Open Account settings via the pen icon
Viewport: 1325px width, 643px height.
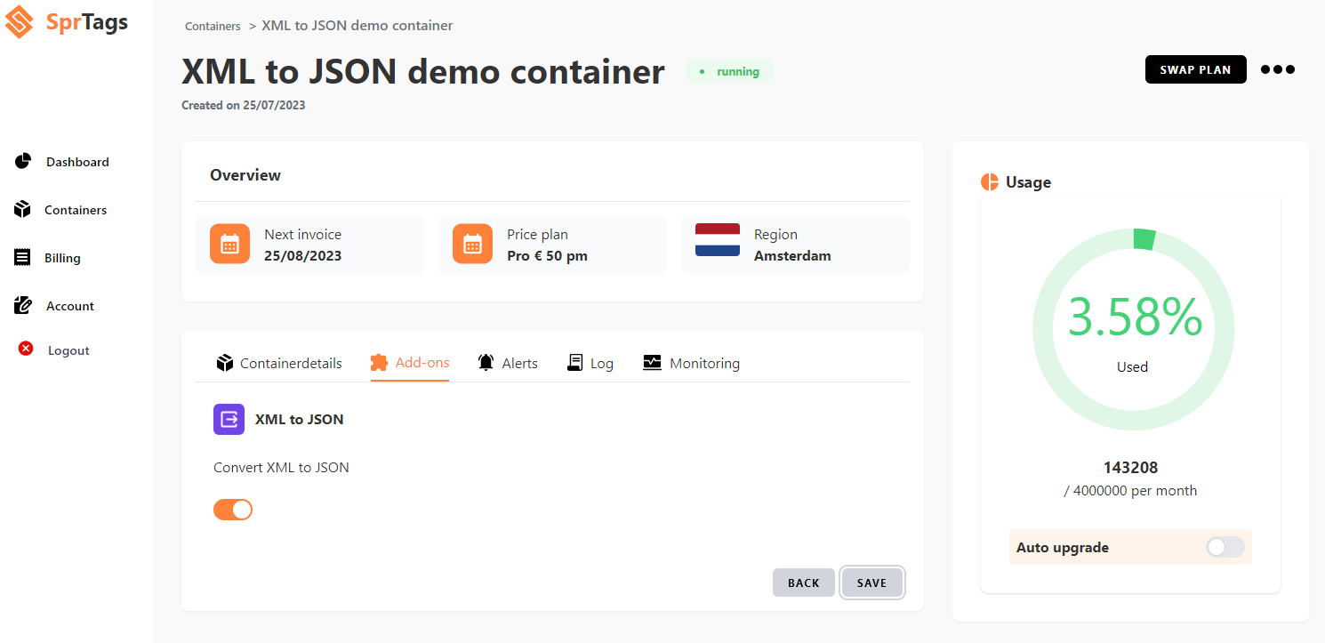click(x=22, y=305)
